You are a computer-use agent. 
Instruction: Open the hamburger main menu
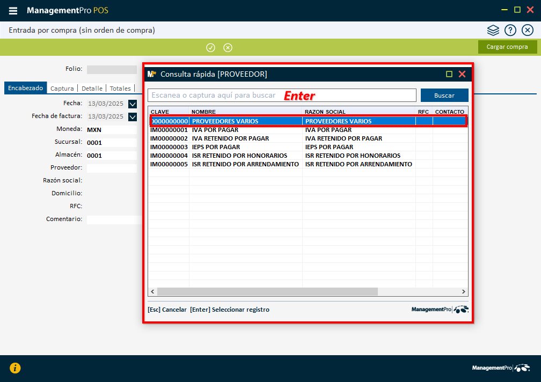(x=13, y=11)
